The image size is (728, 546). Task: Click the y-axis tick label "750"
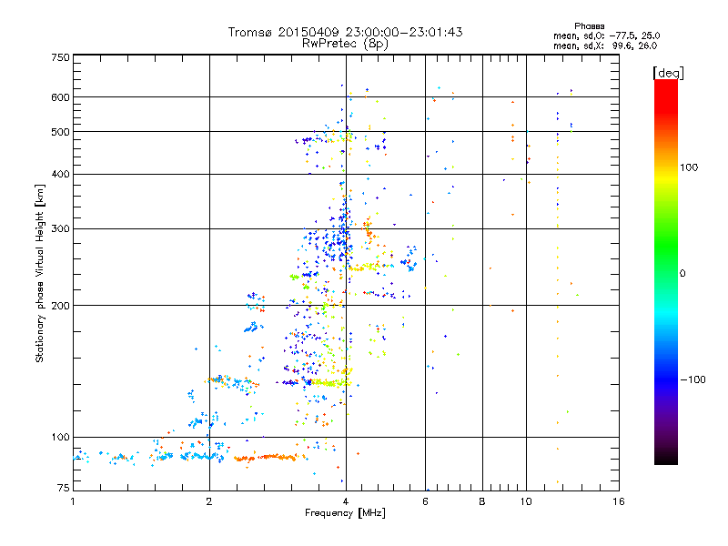(x=60, y=57)
